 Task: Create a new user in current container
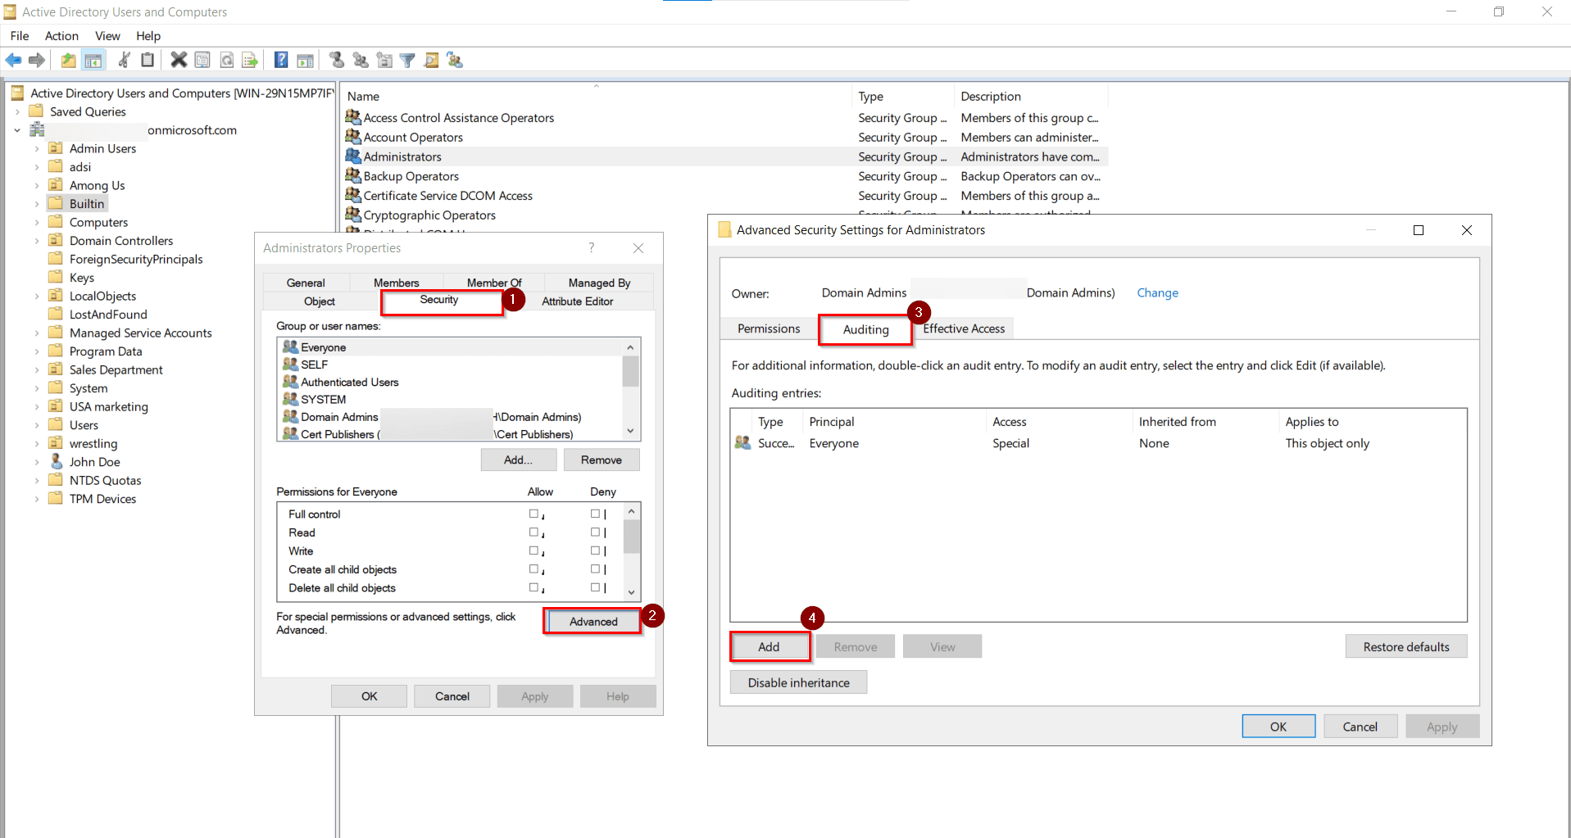[x=336, y=60]
